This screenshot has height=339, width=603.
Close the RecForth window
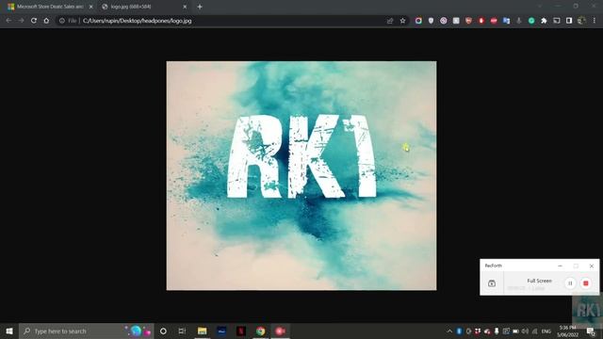[592, 266]
